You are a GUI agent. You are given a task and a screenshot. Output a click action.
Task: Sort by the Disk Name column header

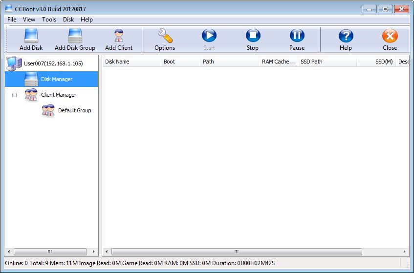(131, 62)
